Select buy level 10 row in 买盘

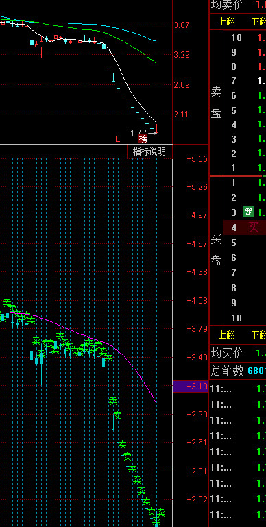click(x=245, y=317)
